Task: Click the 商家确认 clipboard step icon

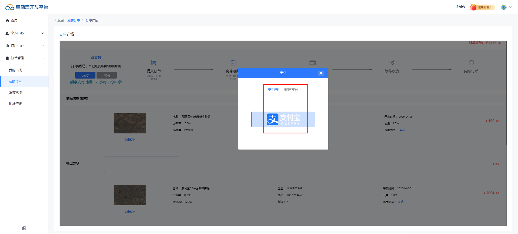Action: pos(233,63)
